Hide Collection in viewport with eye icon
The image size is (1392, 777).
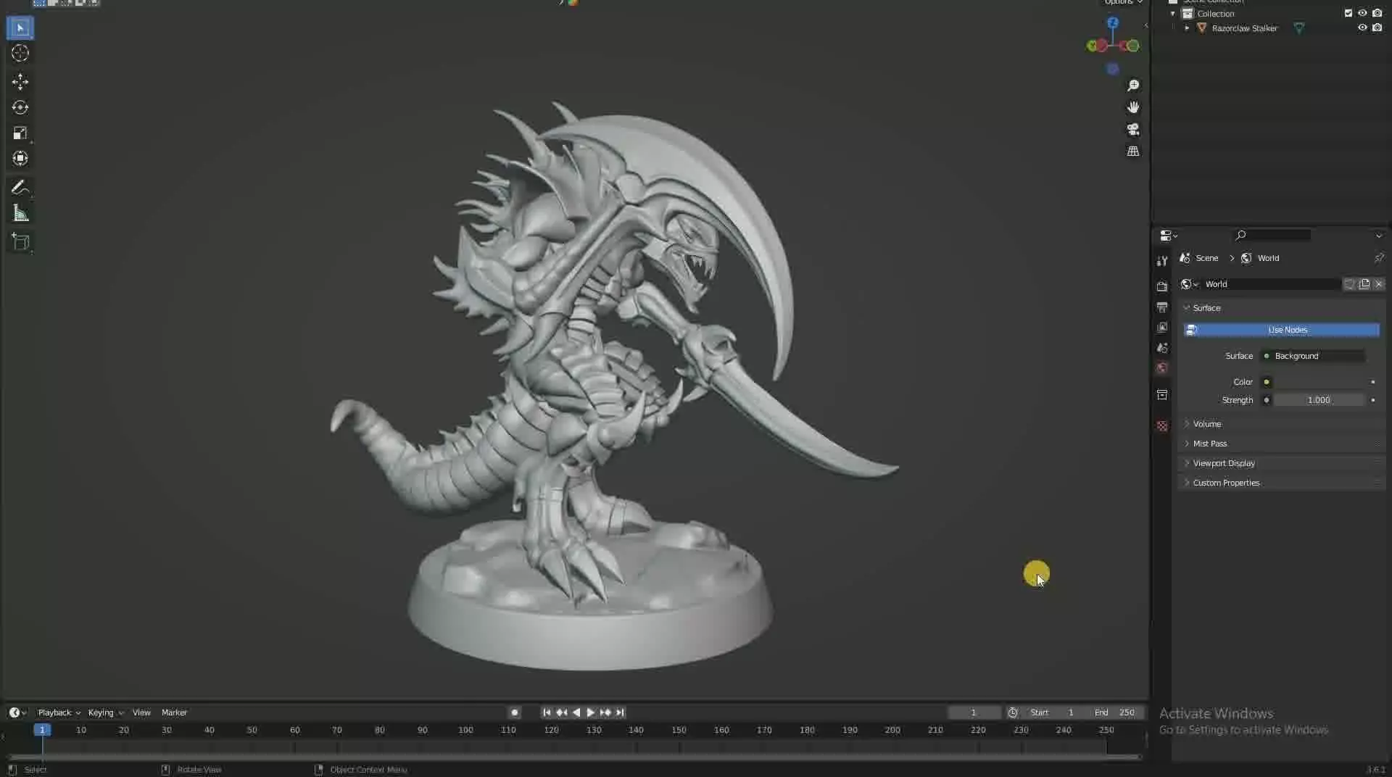[x=1362, y=14]
